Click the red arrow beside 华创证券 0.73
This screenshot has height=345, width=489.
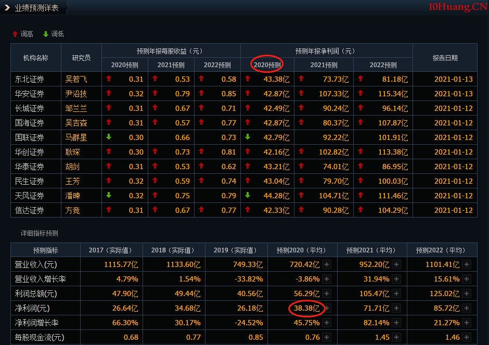(x=155, y=151)
